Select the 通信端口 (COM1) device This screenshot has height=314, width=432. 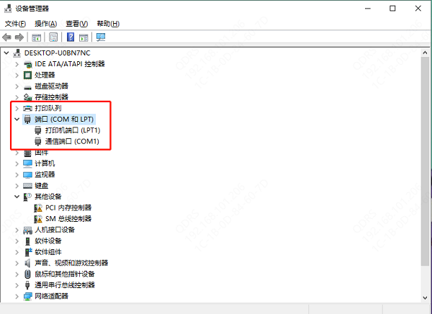pos(71,141)
